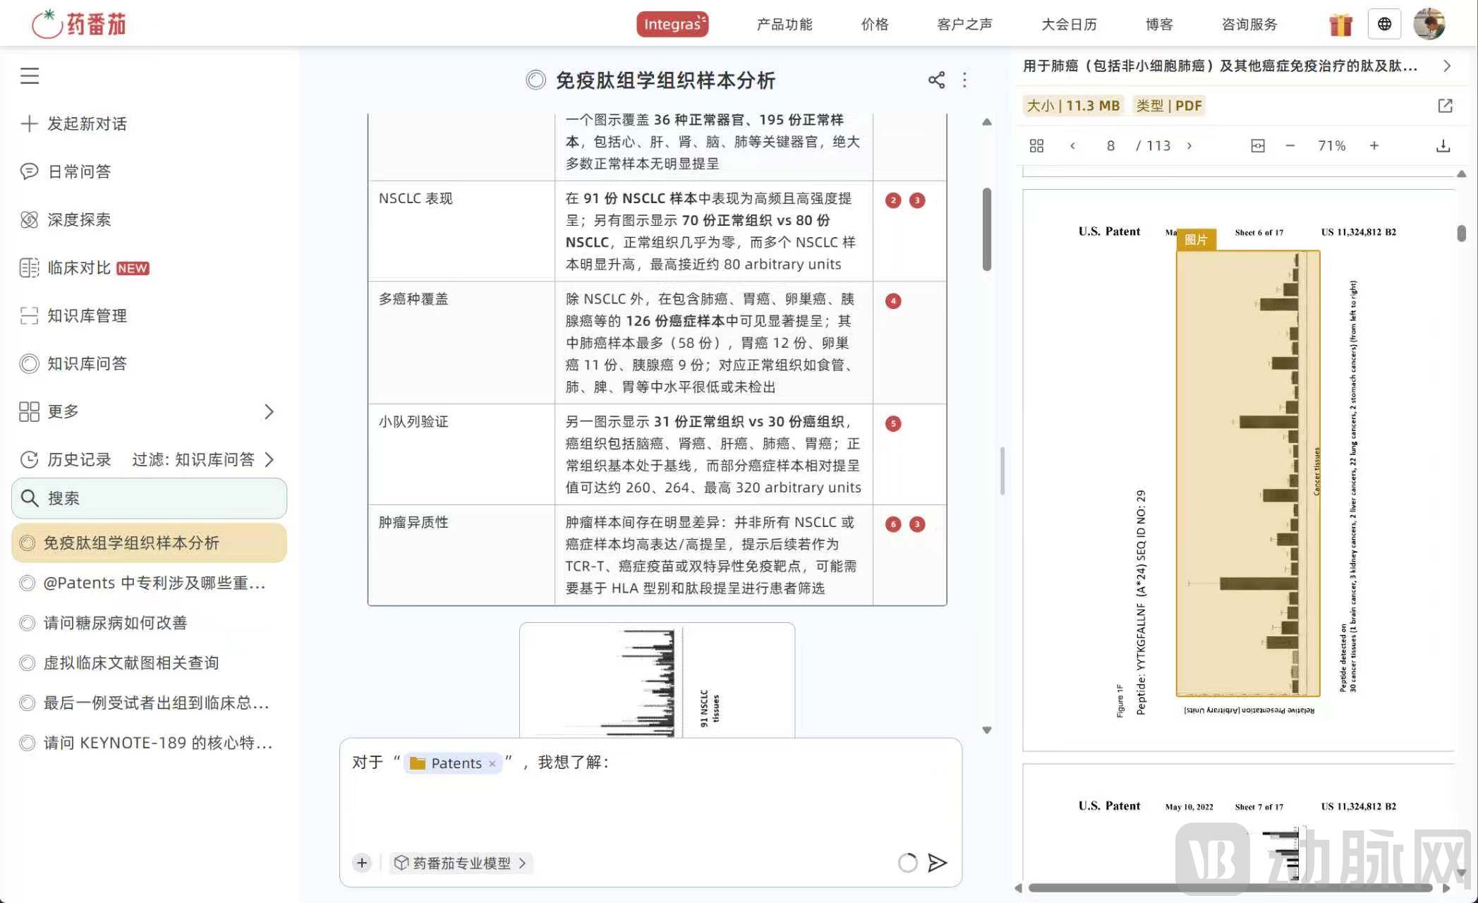This screenshot has width=1478, height=903.
Task: Go to the 价格 page
Action: click(875, 24)
